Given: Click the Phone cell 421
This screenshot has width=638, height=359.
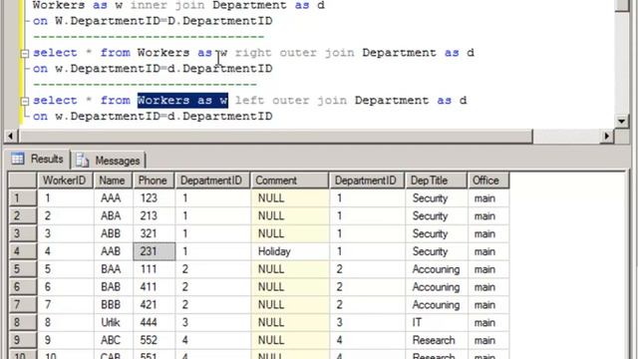Looking at the screenshot, I should click(x=155, y=305).
